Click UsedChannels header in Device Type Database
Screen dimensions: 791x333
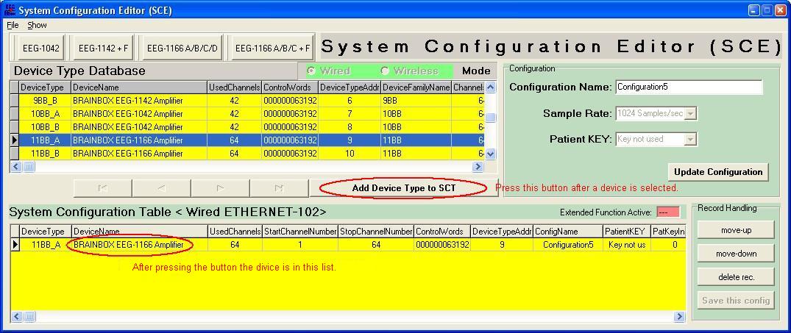(x=234, y=87)
